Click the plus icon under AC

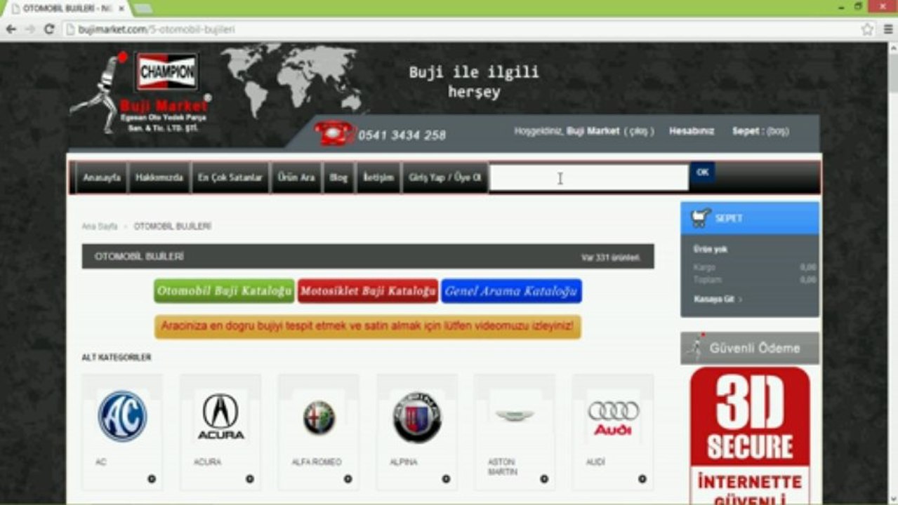coord(152,479)
